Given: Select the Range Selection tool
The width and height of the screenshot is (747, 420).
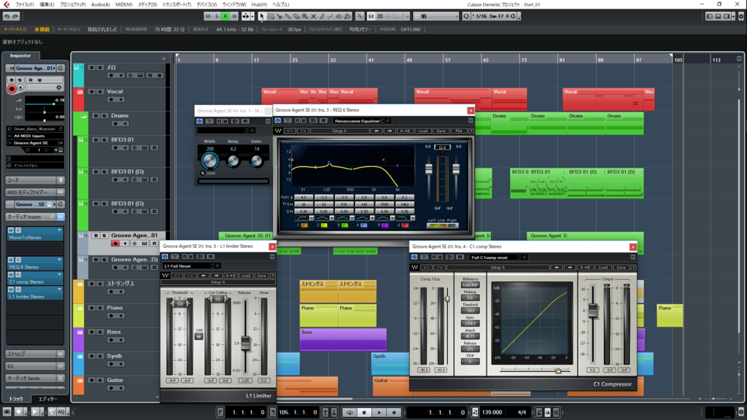Looking at the screenshot, I should click(x=271, y=16).
